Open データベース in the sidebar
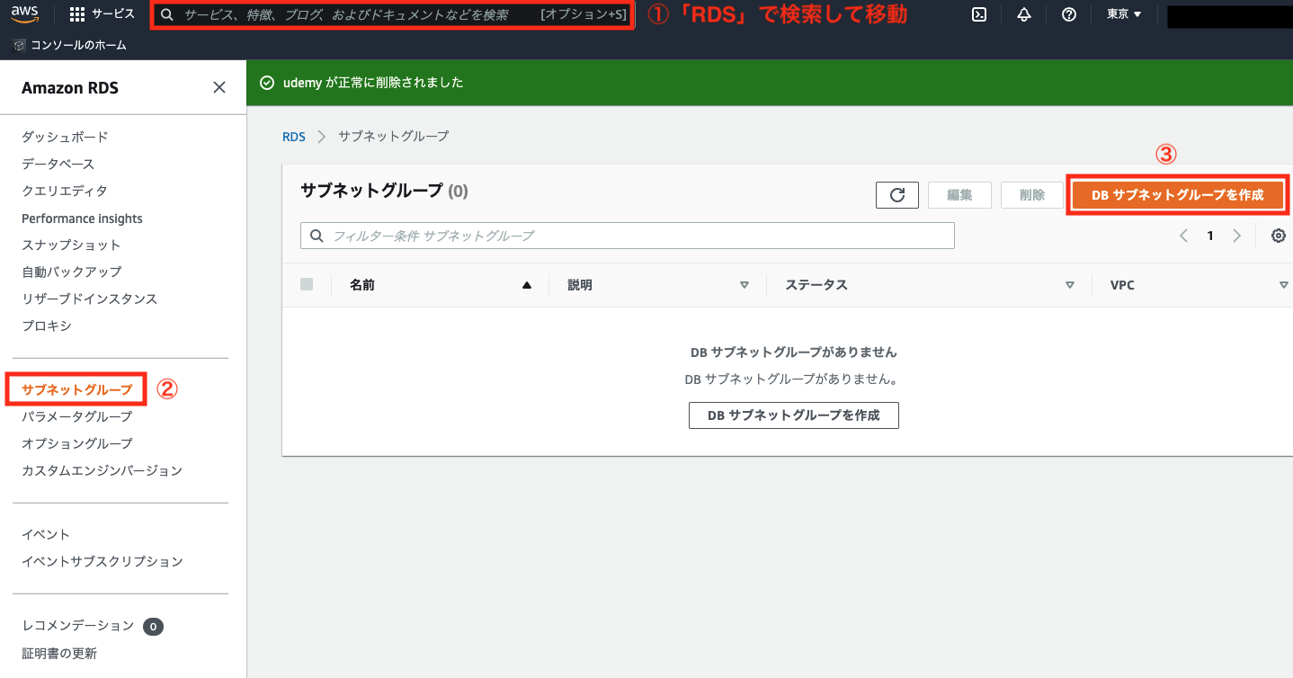The image size is (1293, 678). (58, 164)
